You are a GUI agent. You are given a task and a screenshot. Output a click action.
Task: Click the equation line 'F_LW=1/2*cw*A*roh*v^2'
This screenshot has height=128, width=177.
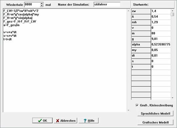click(x=21, y=11)
